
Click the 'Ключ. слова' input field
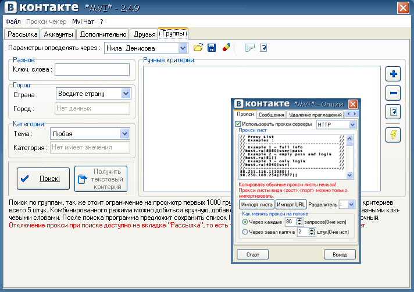(x=92, y=69)
